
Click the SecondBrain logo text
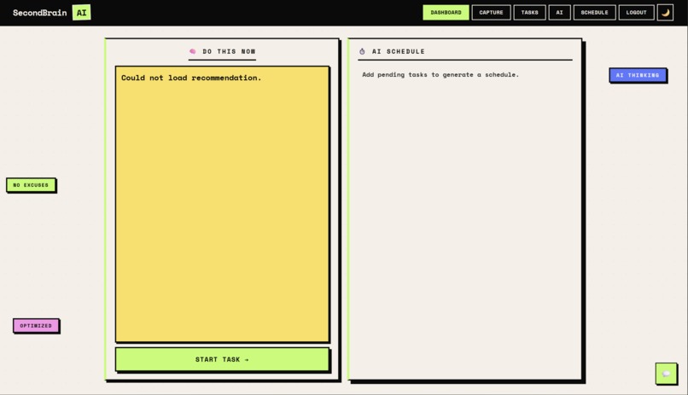click(x=40, y=13)
